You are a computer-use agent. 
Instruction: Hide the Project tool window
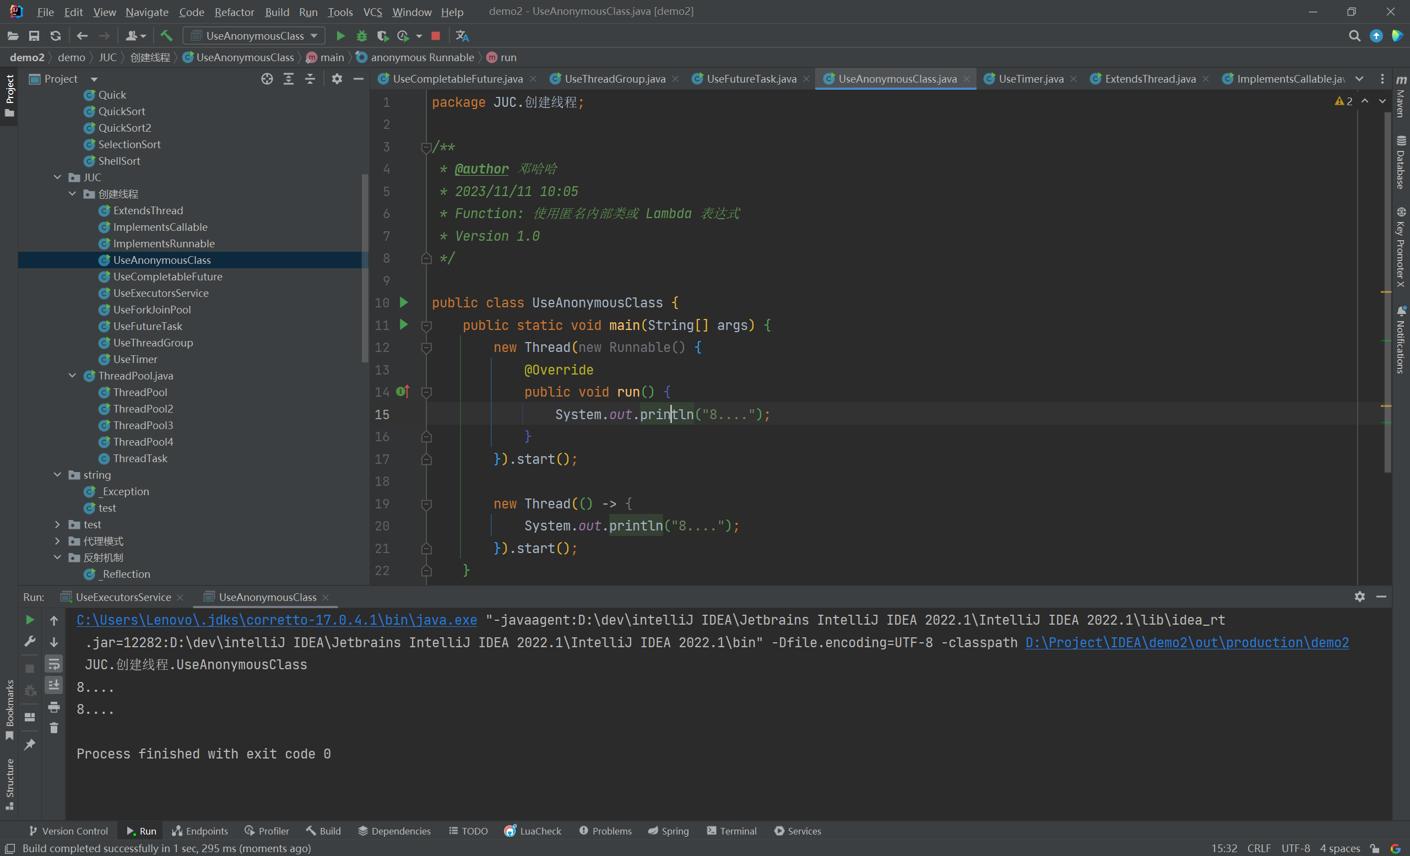coord(359,79)
